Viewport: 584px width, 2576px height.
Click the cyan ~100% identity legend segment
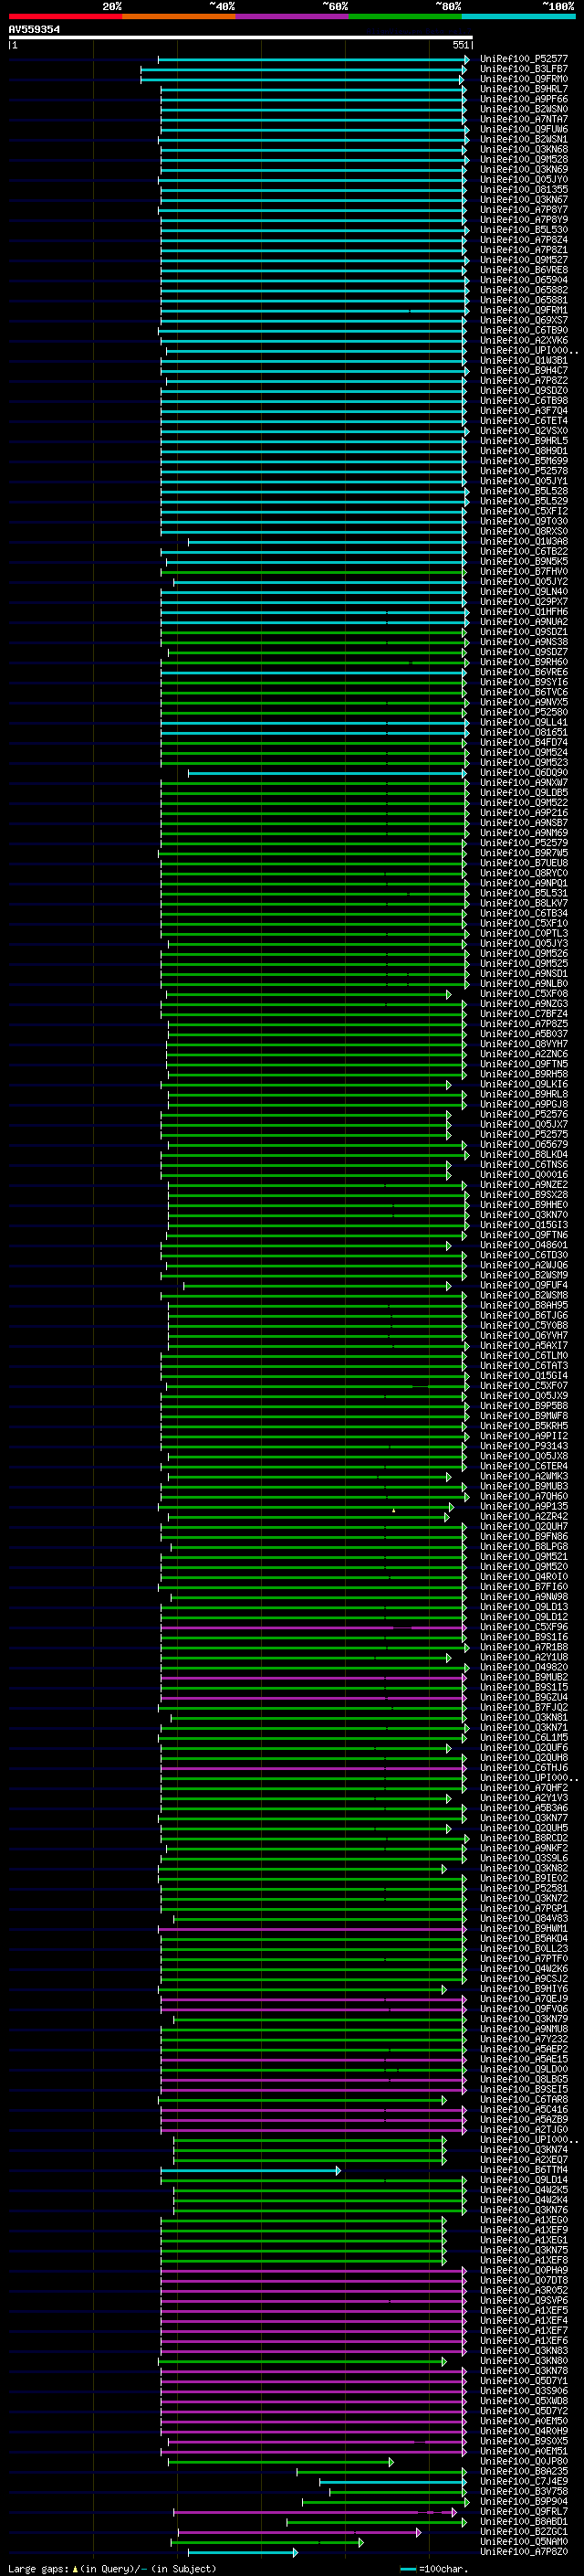point(518,16)
